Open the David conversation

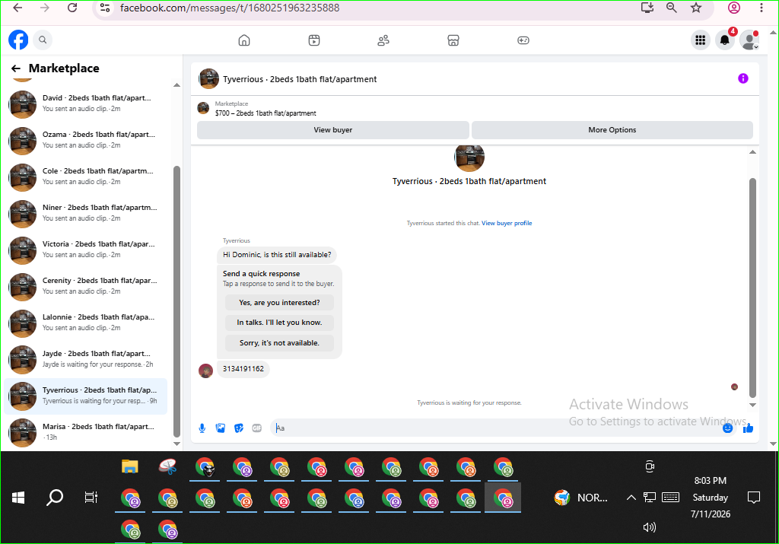85,103
